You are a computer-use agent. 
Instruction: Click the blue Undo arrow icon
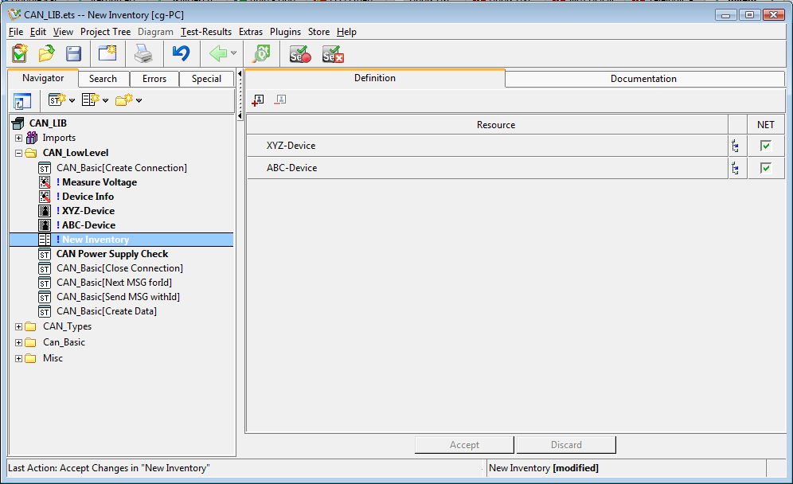(181, 53)
